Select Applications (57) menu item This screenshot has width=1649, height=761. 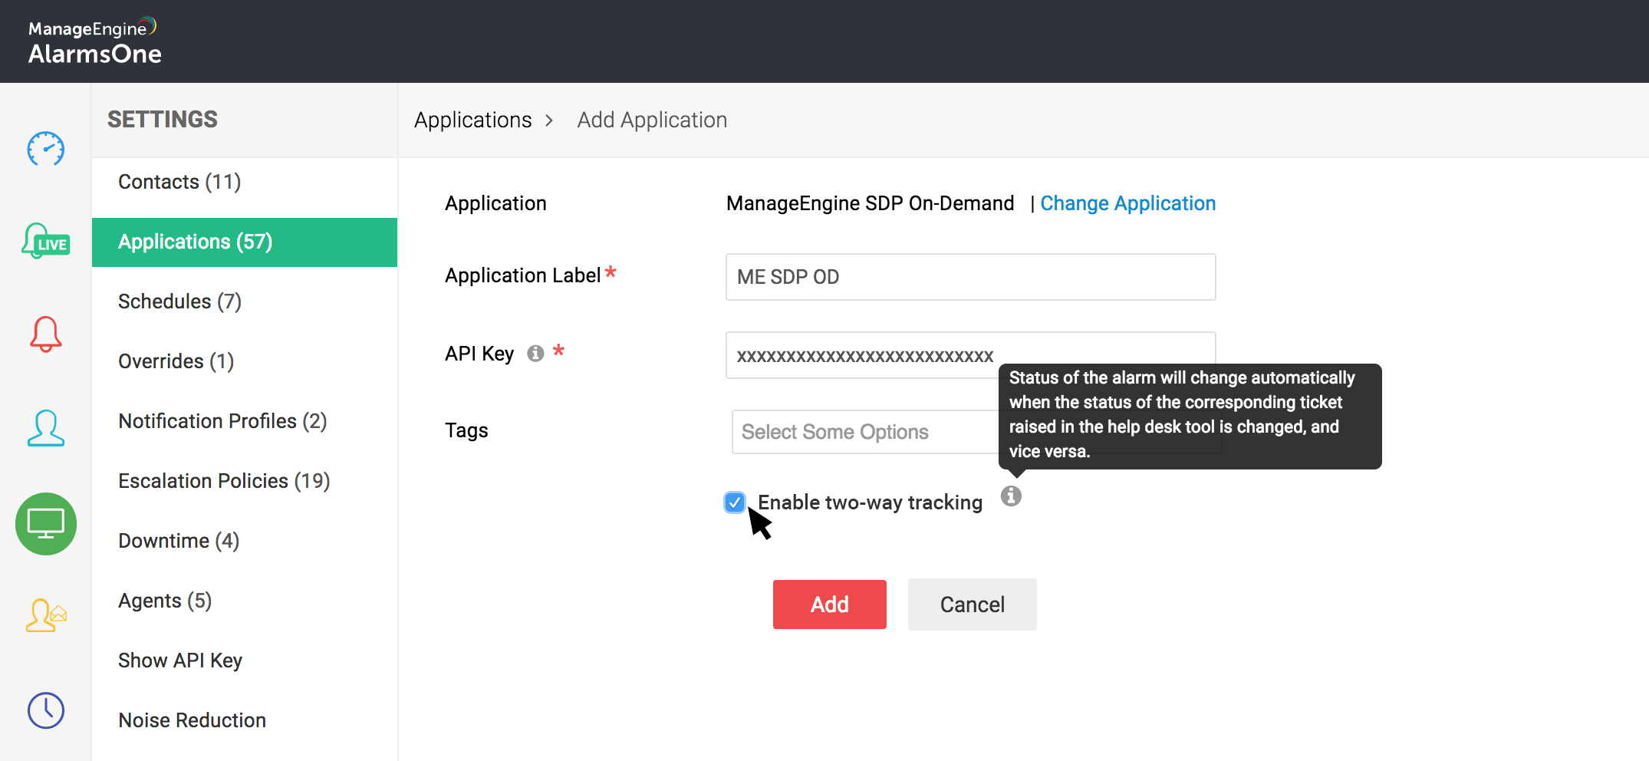pyautogui.click(x=245, y=242)
